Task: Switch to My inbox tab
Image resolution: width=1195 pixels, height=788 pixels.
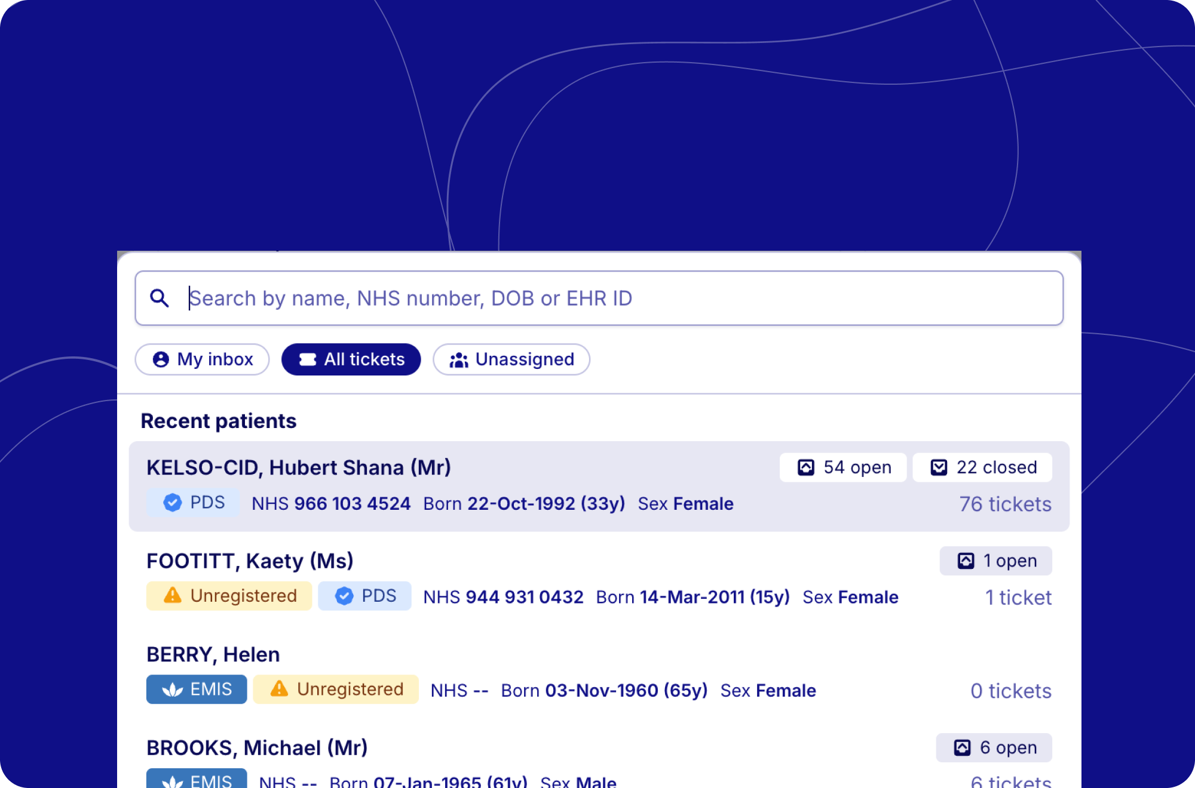Action: point(202,359)
